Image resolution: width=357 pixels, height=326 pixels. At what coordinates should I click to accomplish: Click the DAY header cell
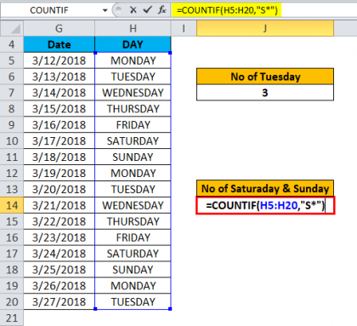(x=133, y=44)
